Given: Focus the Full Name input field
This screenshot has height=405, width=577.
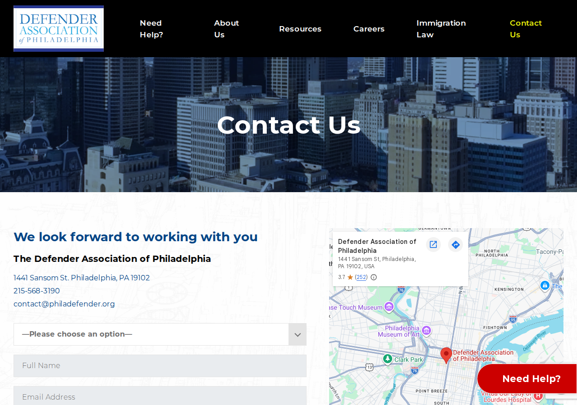Looking at the screenshot, I should [x=160, y=366].
